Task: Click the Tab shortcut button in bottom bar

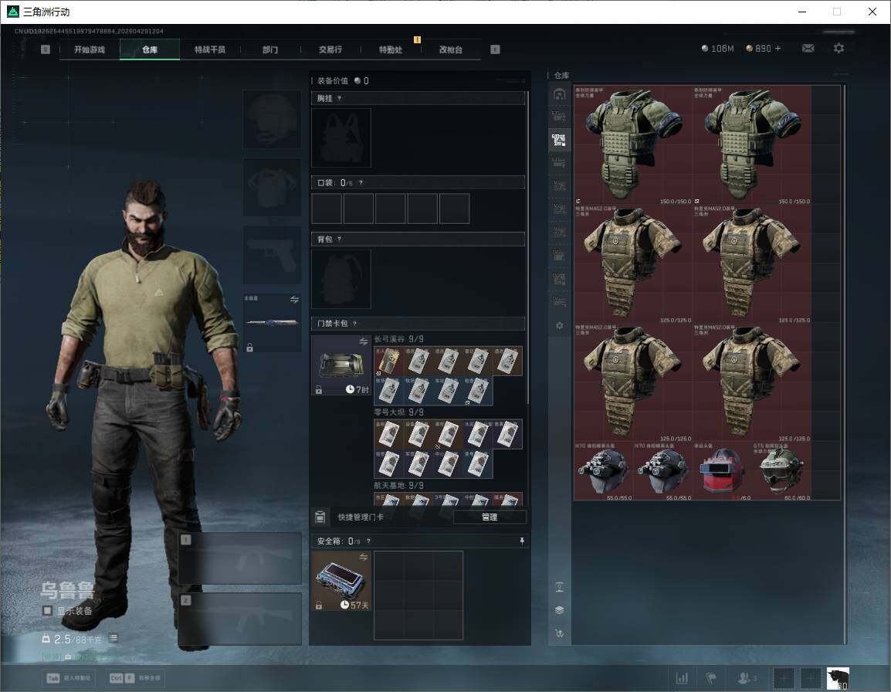Action: tap(69, 678)
